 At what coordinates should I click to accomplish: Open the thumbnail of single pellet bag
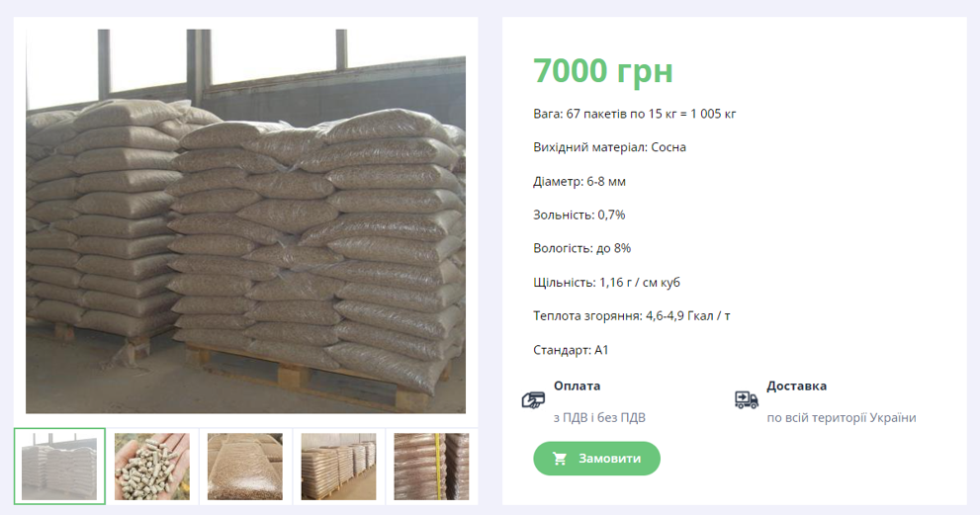(245, 467)
